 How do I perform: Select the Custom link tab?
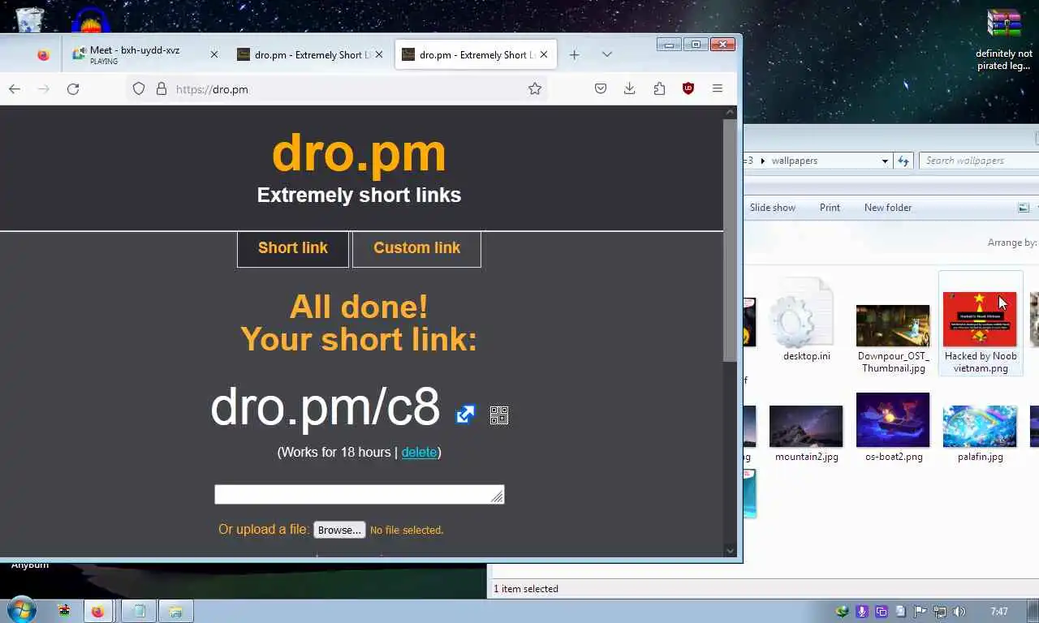[416, 248]
